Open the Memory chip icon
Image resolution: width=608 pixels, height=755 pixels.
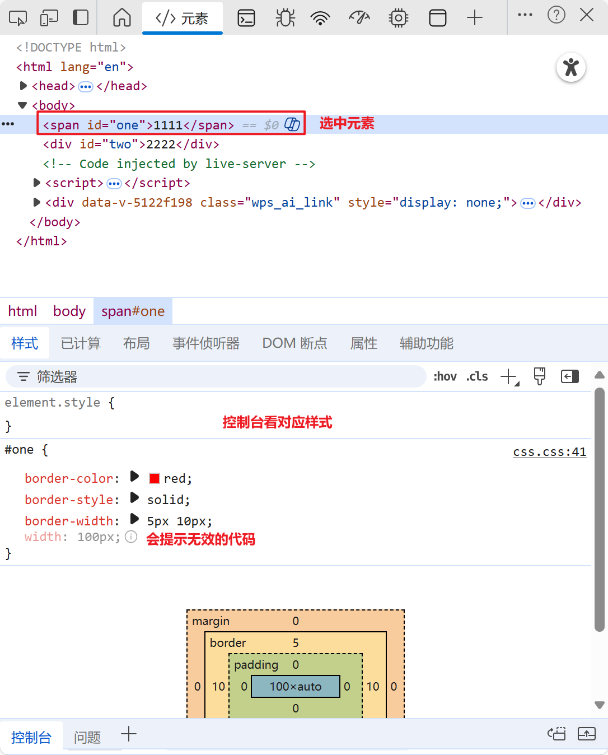pos(399,18)
